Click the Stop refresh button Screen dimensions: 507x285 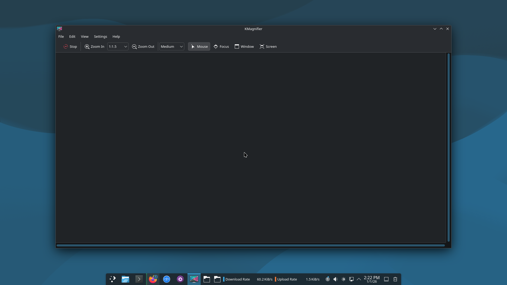70,46
